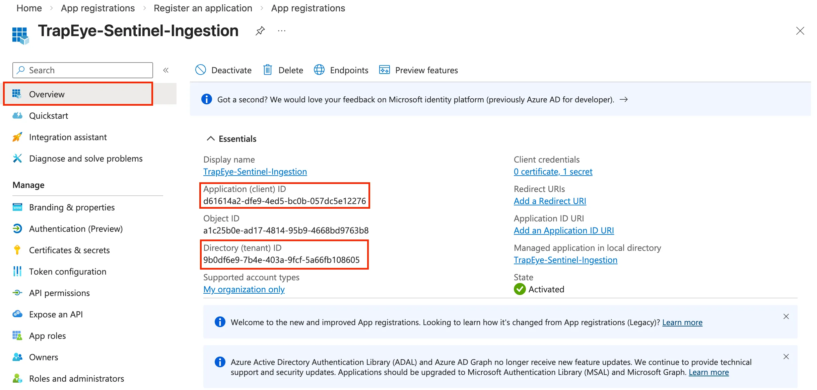The height and width of the screenshot is (390, 817).
Task: Navigate to Home in breadcrumb
Action: tap(29, 8)
